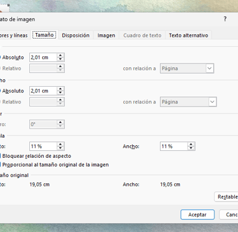
Task: Select Absoluto option in the height section
Action: pos(12,57)
